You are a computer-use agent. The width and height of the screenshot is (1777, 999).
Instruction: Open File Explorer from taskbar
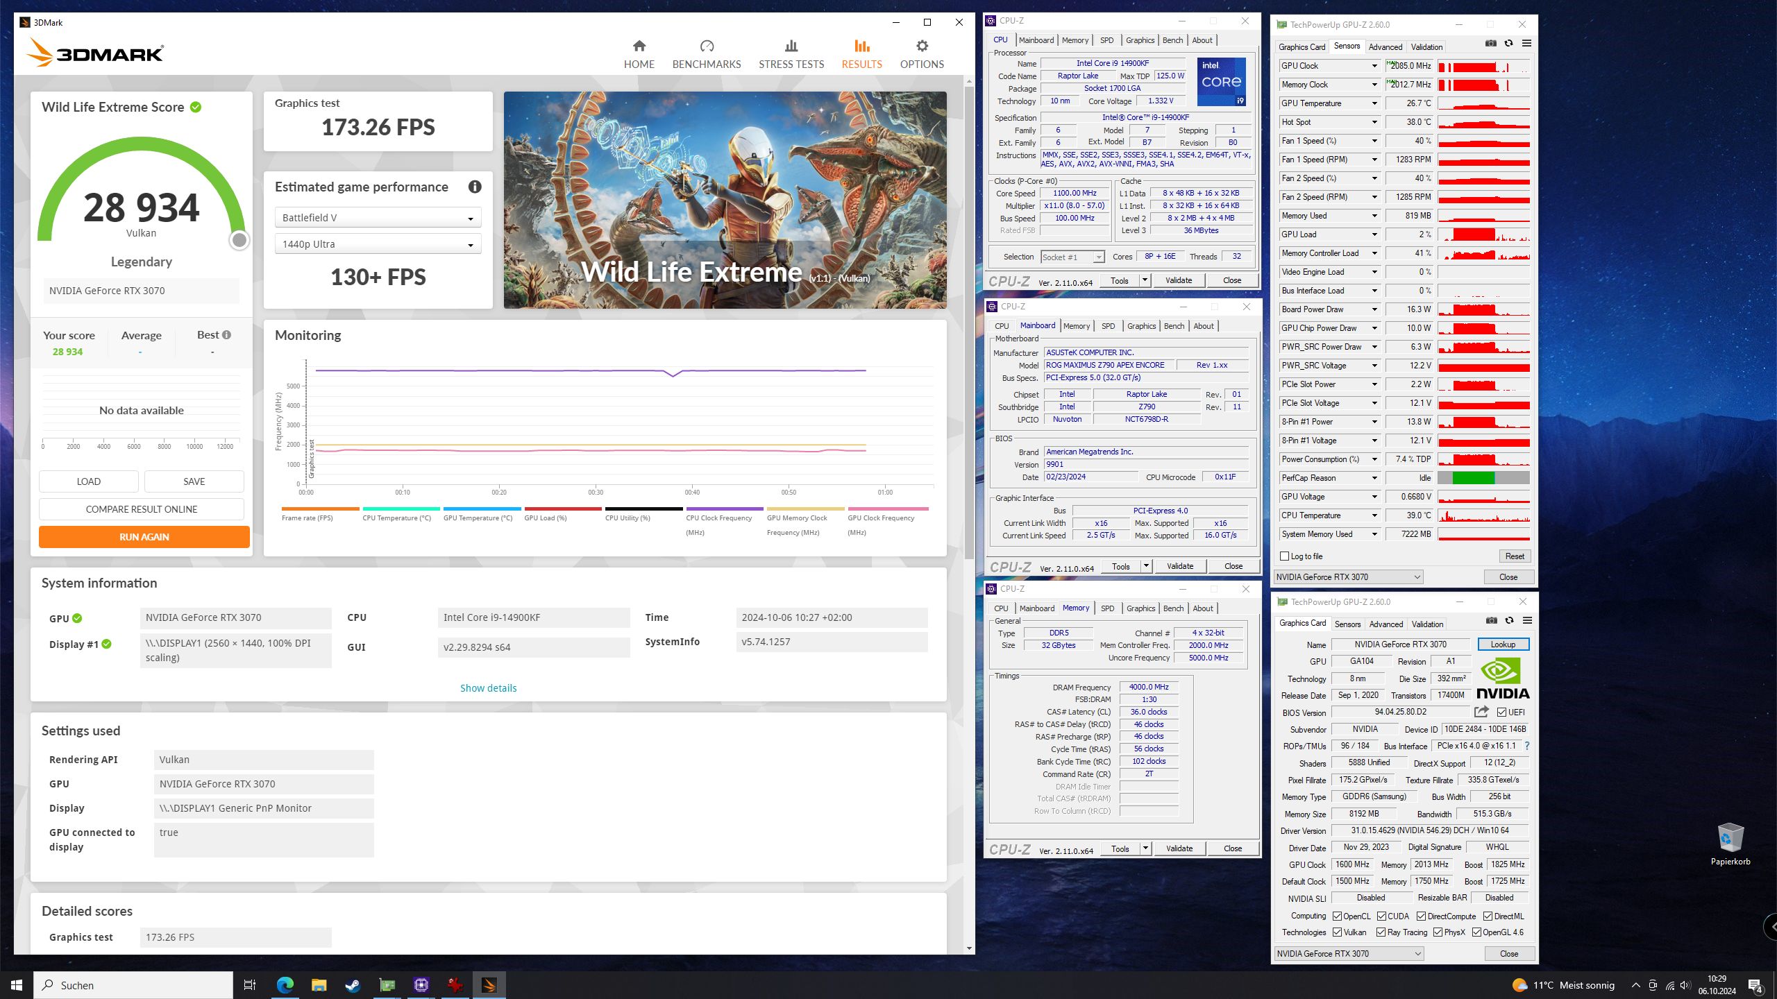pyautogui.click(x=319, y=985)
